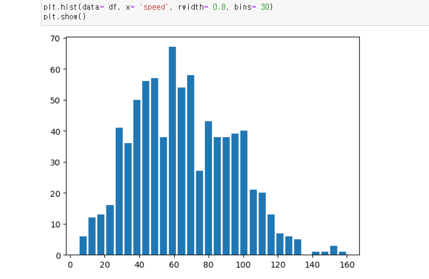Click the tallest histogram bar near 60

173,151
